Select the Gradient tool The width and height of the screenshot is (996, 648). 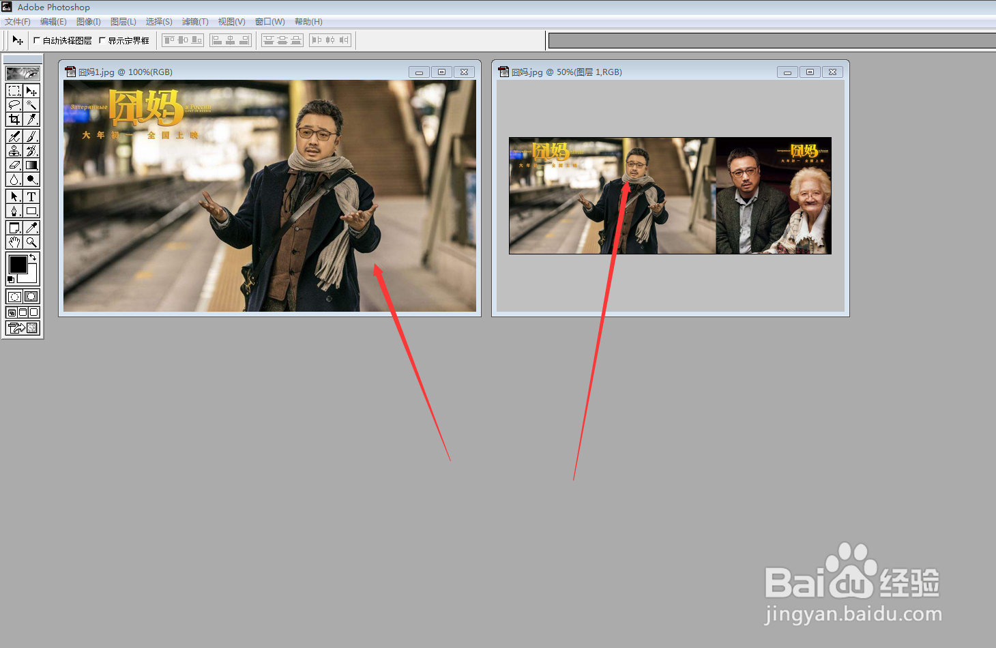coord(31,165)
